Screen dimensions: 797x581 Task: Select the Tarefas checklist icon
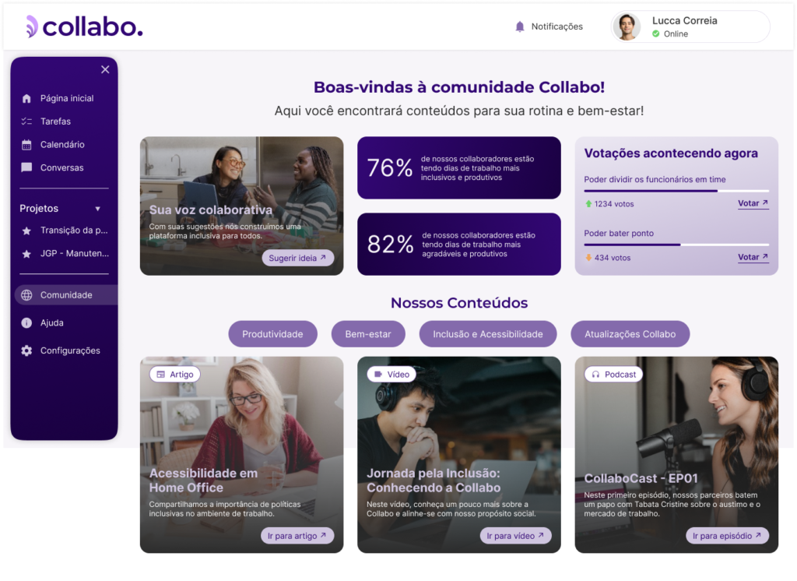pos(26,121)
